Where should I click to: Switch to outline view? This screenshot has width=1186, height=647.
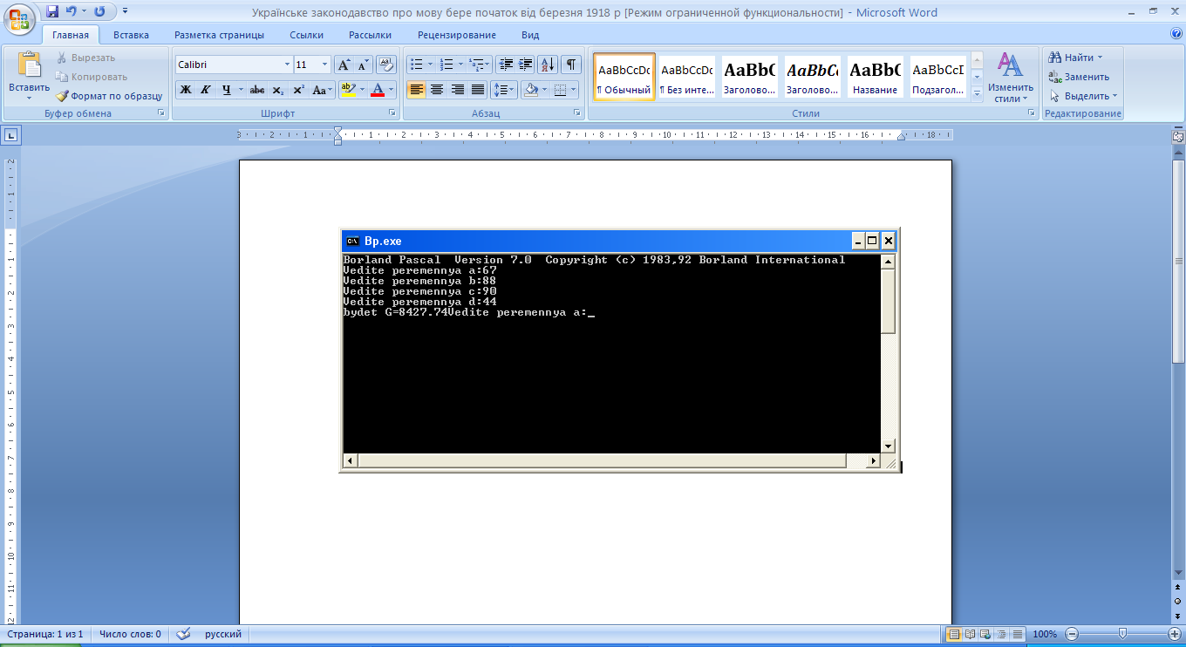[1000, 634]
